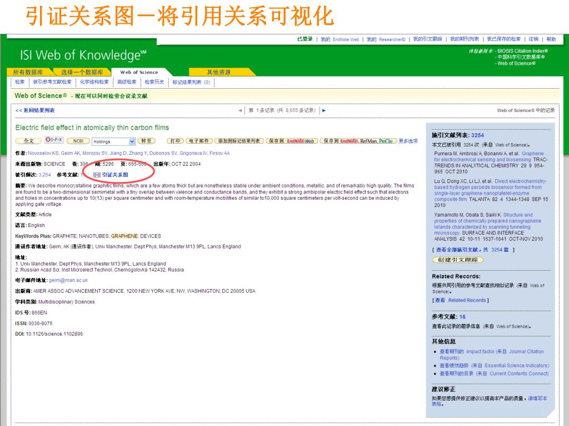The height and width of the screenshot is (426, 569).
Task: Open 我已保存的检索 link
Action: pos(503,39)
